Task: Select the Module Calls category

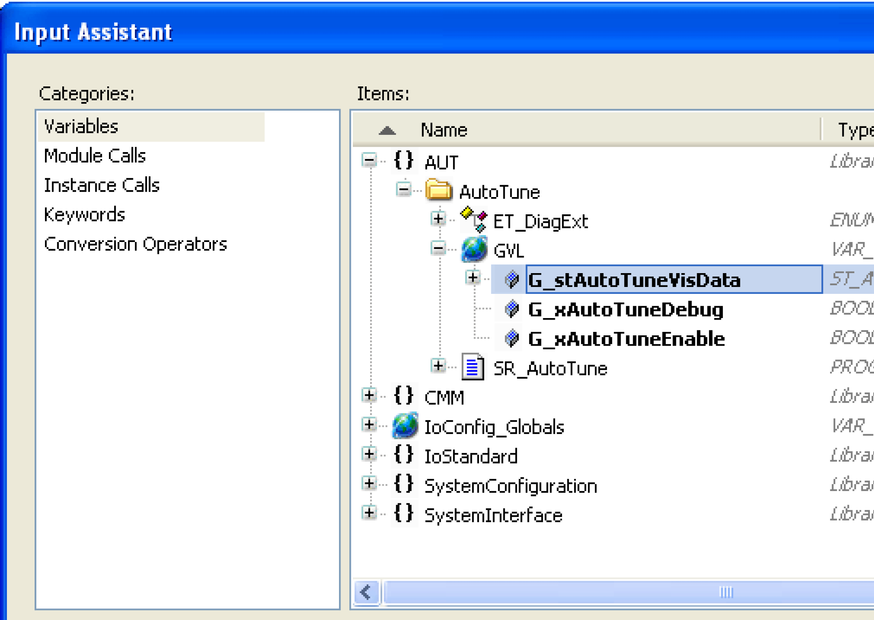Action: 95,156
